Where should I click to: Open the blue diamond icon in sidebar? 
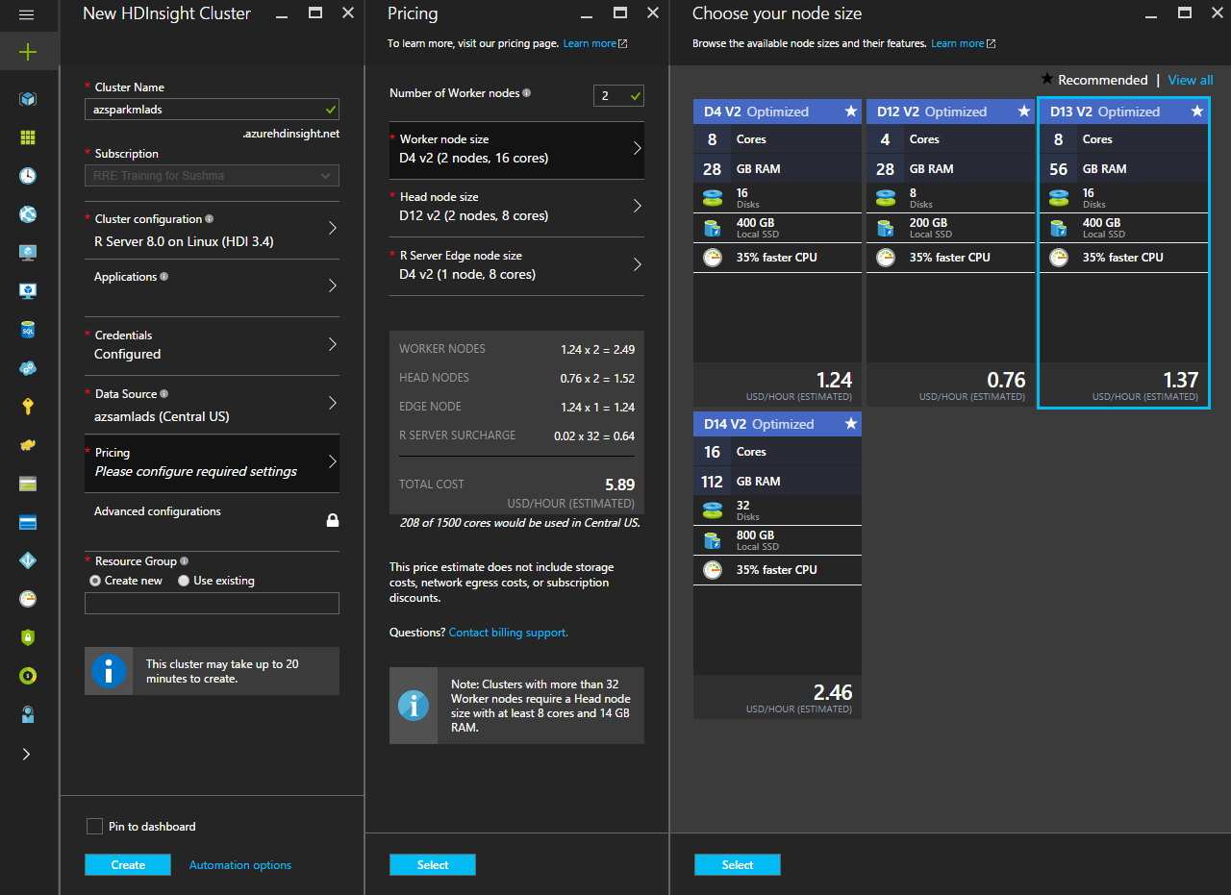point(28,560)
